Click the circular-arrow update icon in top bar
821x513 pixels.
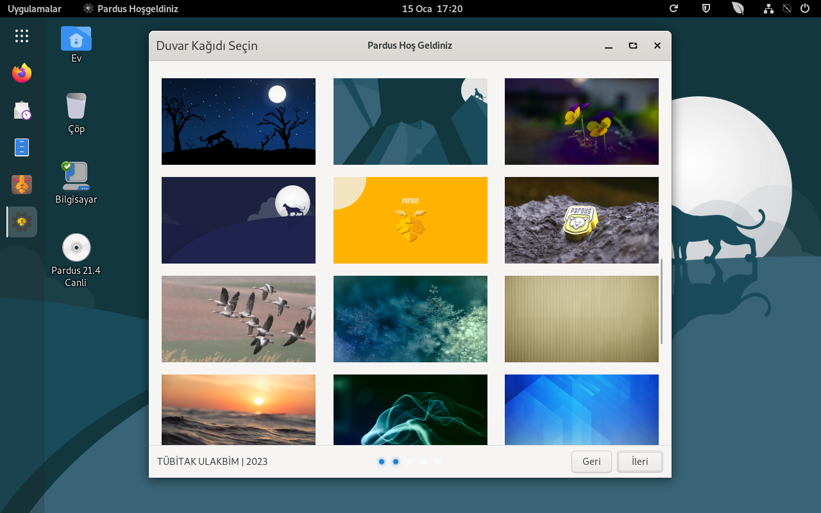coord(673,8)
